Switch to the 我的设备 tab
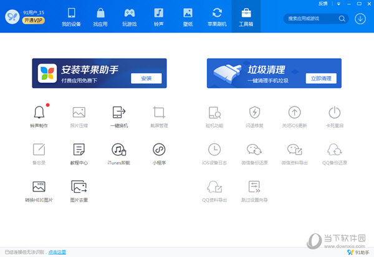374x257 pixels. click(71, 17)
